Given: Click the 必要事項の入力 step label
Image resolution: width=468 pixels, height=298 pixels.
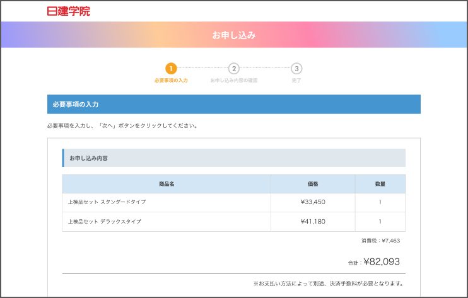Looking at the screenshot, I should click(x=171, y=81).
